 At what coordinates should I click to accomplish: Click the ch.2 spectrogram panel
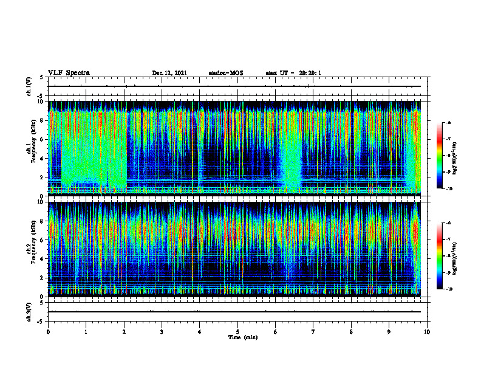(x=234, y=249)
